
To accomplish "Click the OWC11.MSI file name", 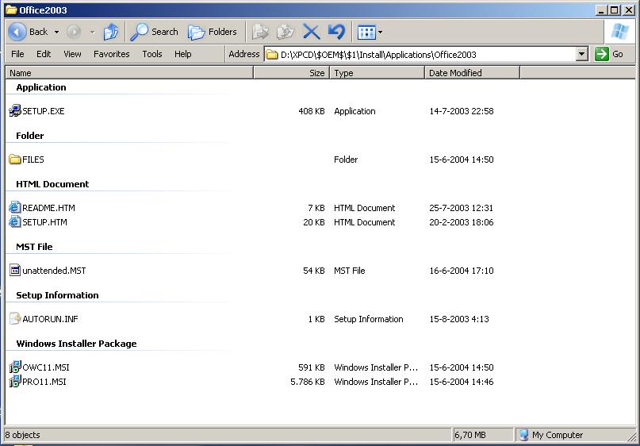I will pyautogui.click(x=46, y=367).
